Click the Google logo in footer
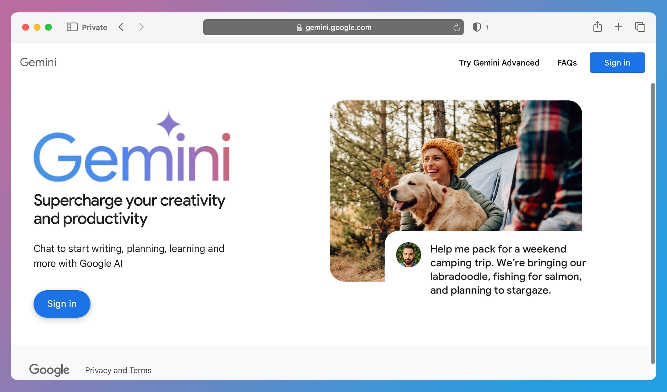The width and height of the screenshot is (667, 392). pos(49,370)
